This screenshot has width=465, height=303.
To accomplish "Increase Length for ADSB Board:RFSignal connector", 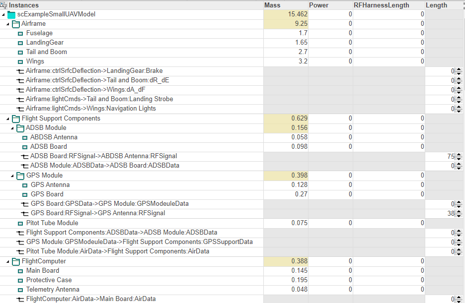I will (459, 154).
